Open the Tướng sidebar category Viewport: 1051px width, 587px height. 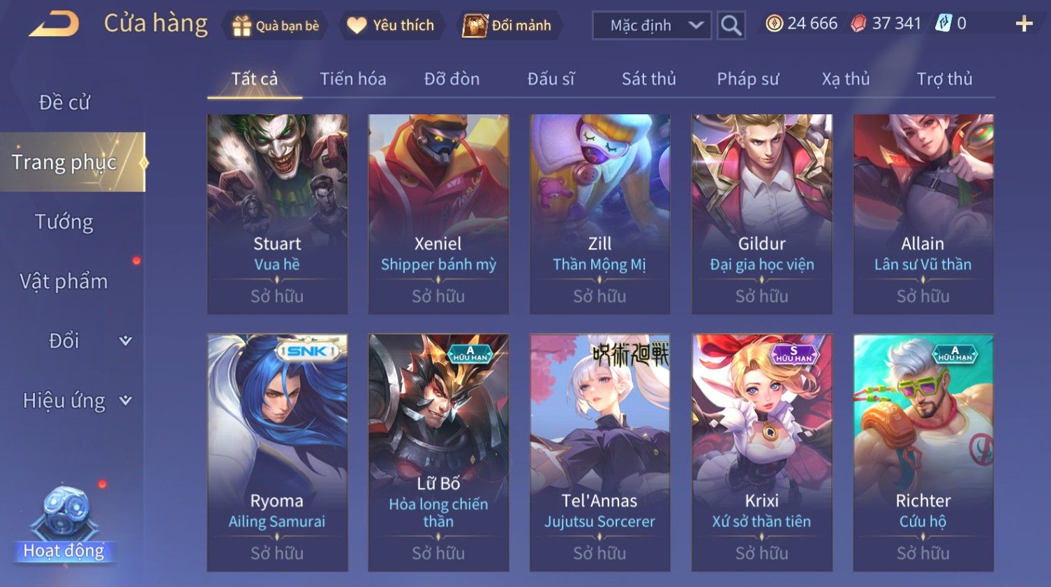(x=64, y=222)
